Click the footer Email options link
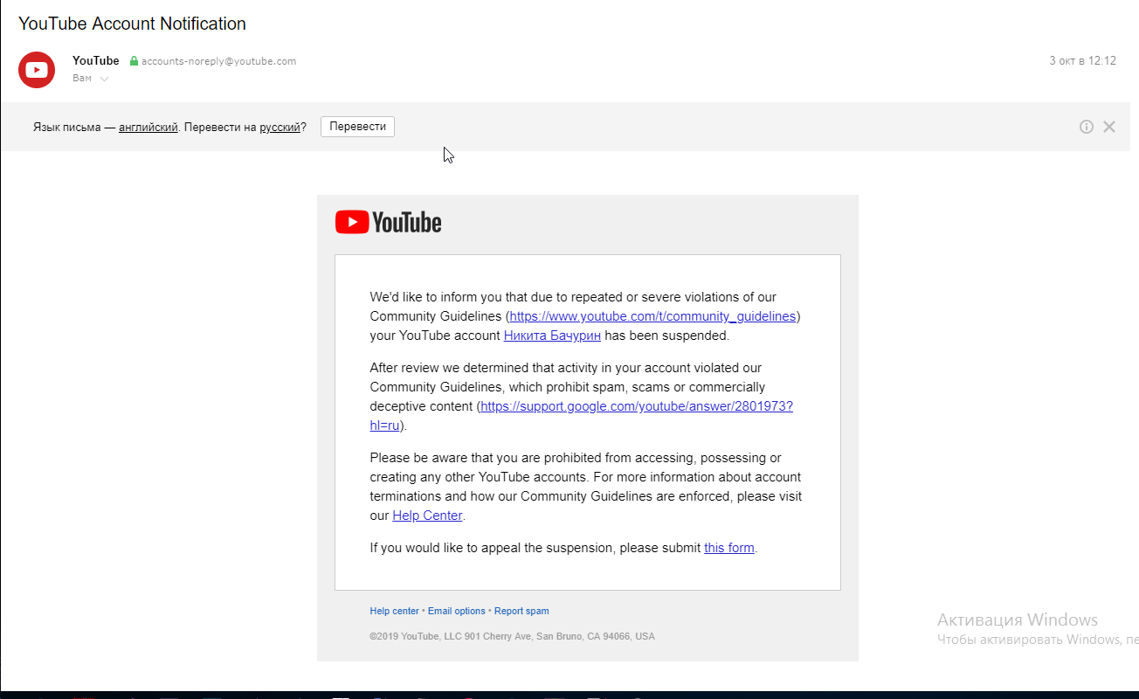1139x699 pixels. pyautogui.click(x=456, y=611)
